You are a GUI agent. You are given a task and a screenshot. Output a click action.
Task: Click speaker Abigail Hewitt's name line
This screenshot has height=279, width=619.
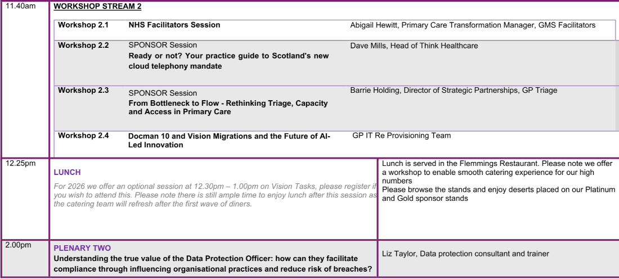473,25
